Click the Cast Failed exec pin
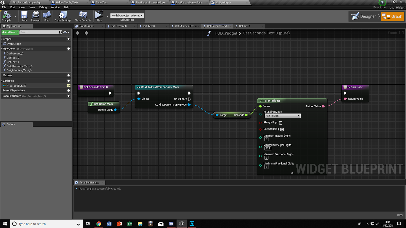 pyautogui.click(x=189, y=99)
